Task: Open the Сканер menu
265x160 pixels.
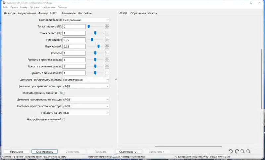Action: tap(24, 7)
